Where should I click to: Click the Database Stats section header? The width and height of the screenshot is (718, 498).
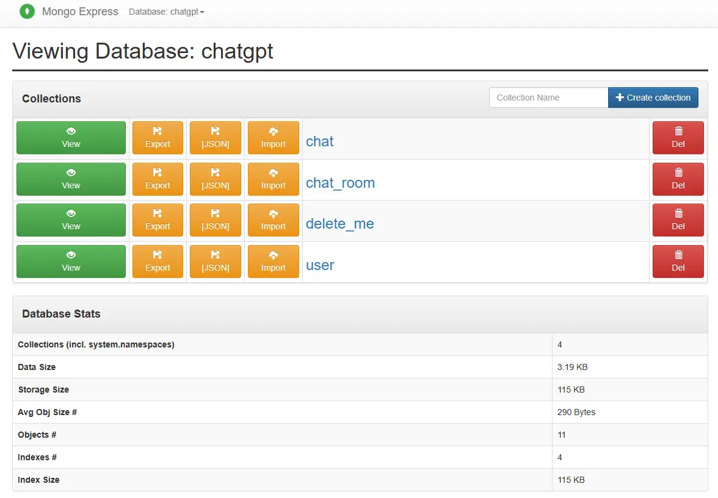click(x=61, y=313)
